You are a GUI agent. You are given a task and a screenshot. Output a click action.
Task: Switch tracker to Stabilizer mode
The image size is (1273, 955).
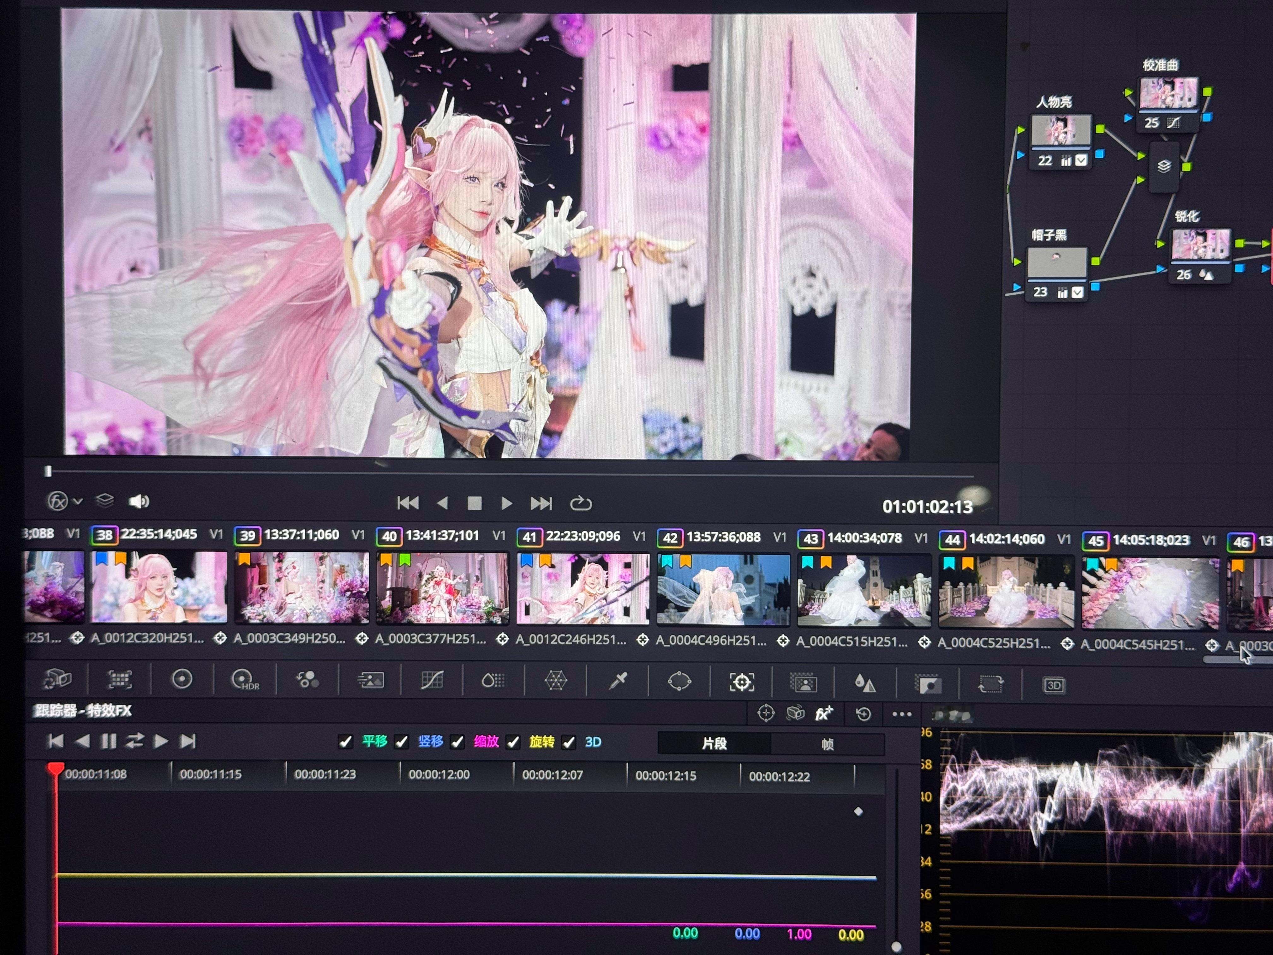coord(795,714)
